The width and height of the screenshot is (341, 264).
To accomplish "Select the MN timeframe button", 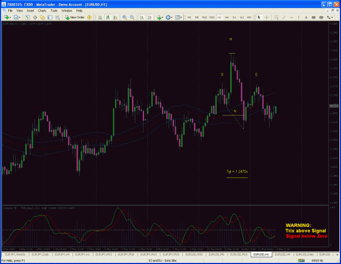I will pyautogui.click(x=249, y=17).
